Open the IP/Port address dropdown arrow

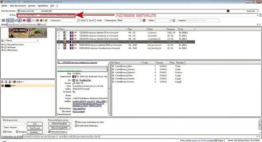click(x=257, y=15)
